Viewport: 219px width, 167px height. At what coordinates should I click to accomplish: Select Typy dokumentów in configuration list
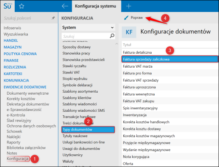tap(88, 130)
